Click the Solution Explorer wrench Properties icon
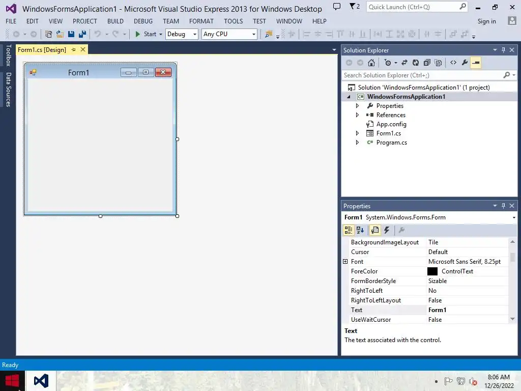This screenshot has height=391, width=521. coord(465,63)
